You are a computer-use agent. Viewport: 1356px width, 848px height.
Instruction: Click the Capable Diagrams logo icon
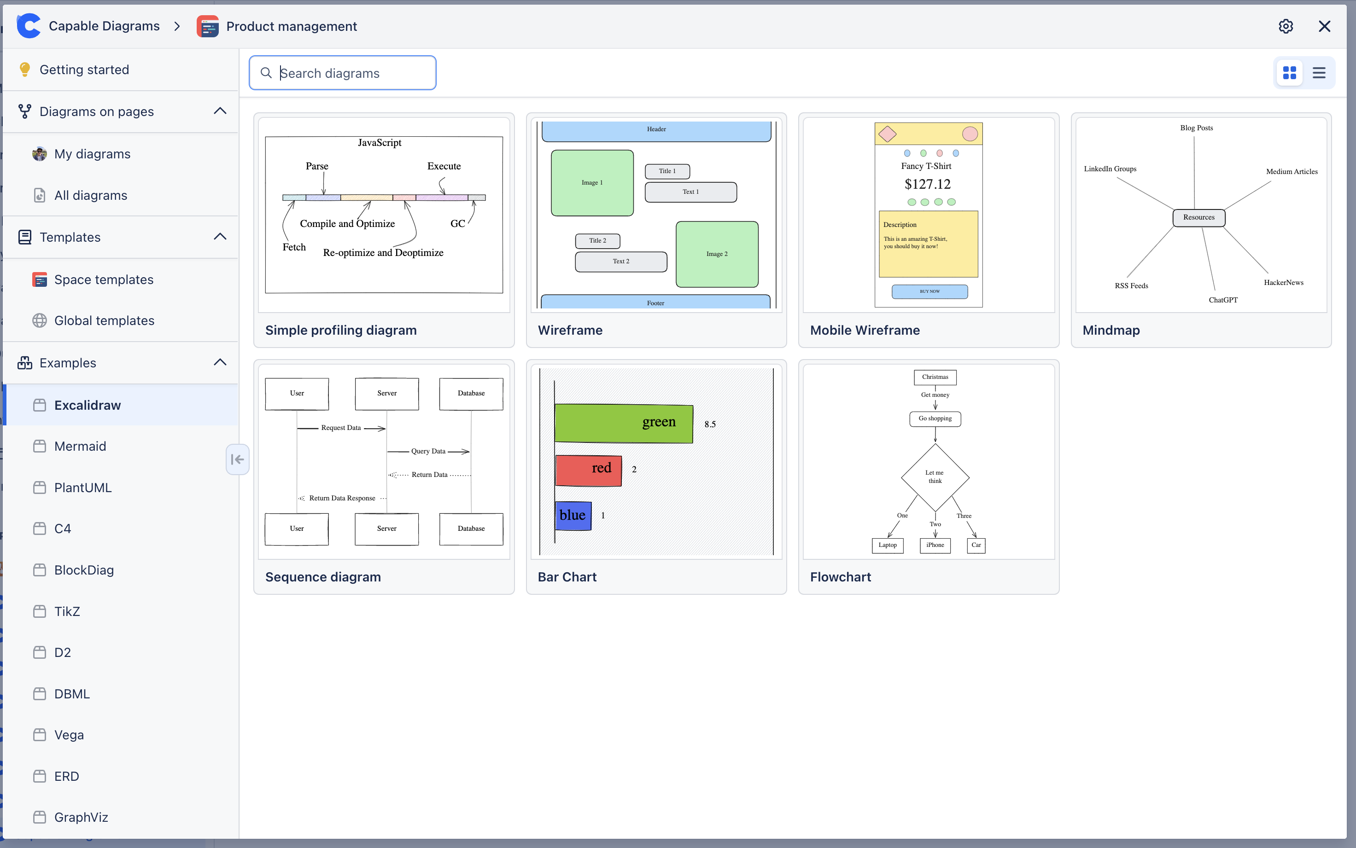[29, 26]
